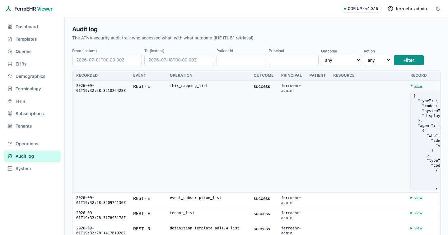Click timestamp ending 321026428Z

coord(101,88)
